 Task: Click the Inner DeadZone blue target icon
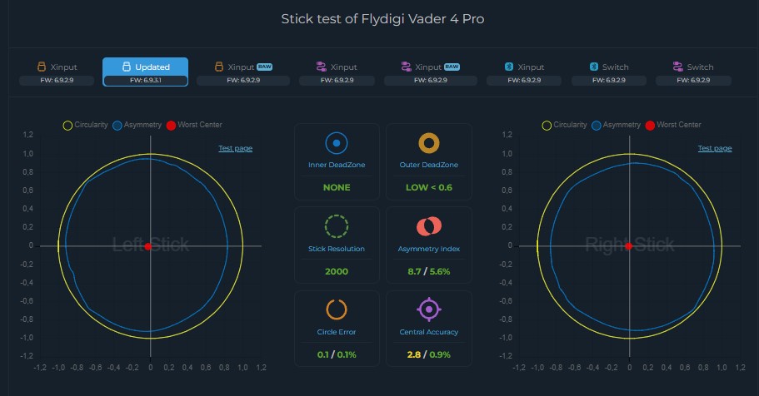coord(337,143)
